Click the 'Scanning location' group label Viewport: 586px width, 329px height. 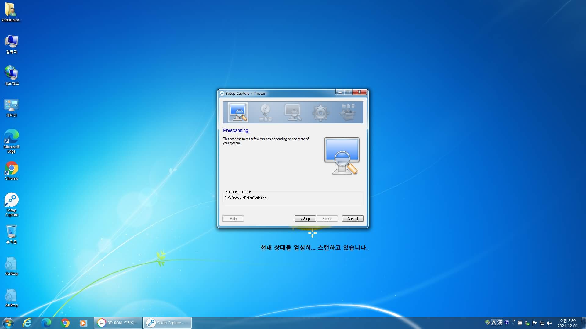tap(238, 192)
